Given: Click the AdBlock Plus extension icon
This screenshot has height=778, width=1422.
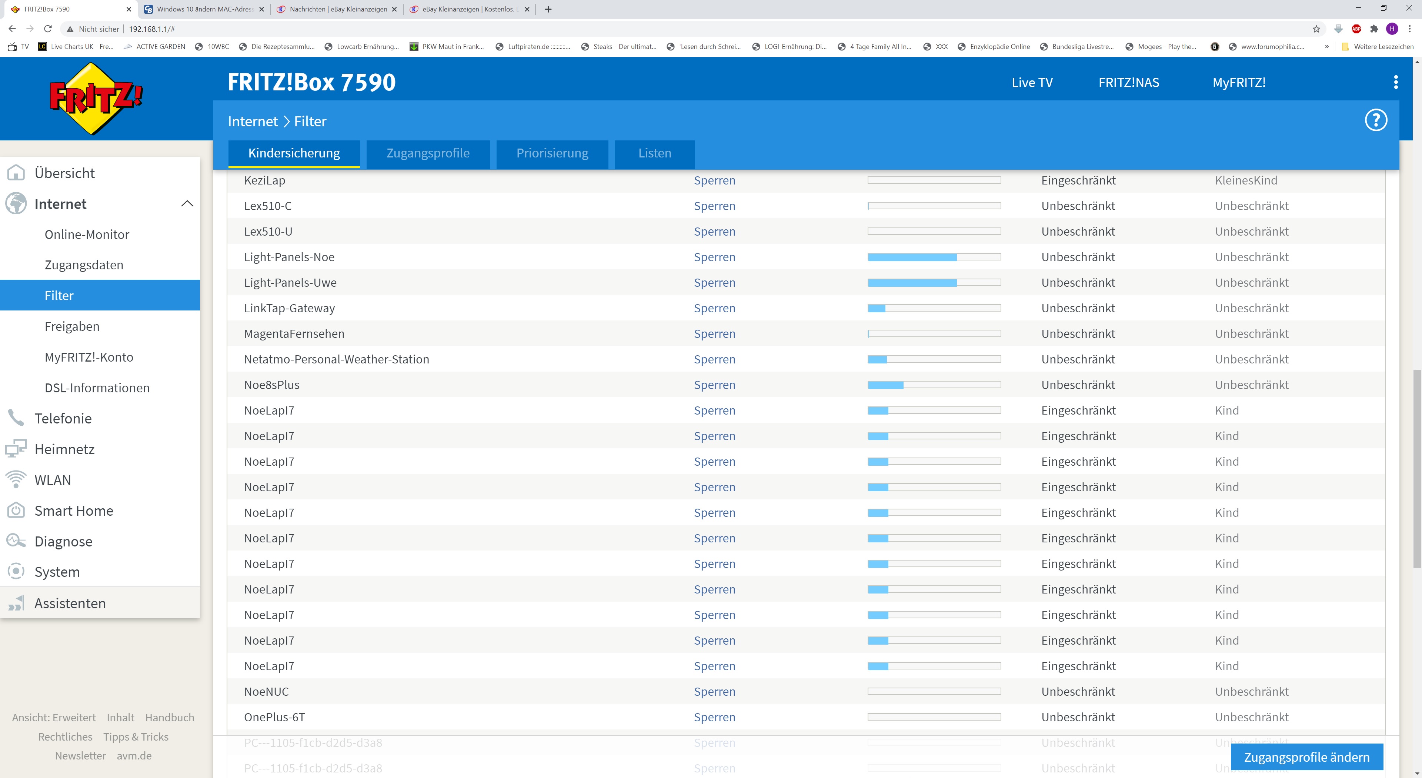Looking at the screenshot, I should coord(1356,29).
